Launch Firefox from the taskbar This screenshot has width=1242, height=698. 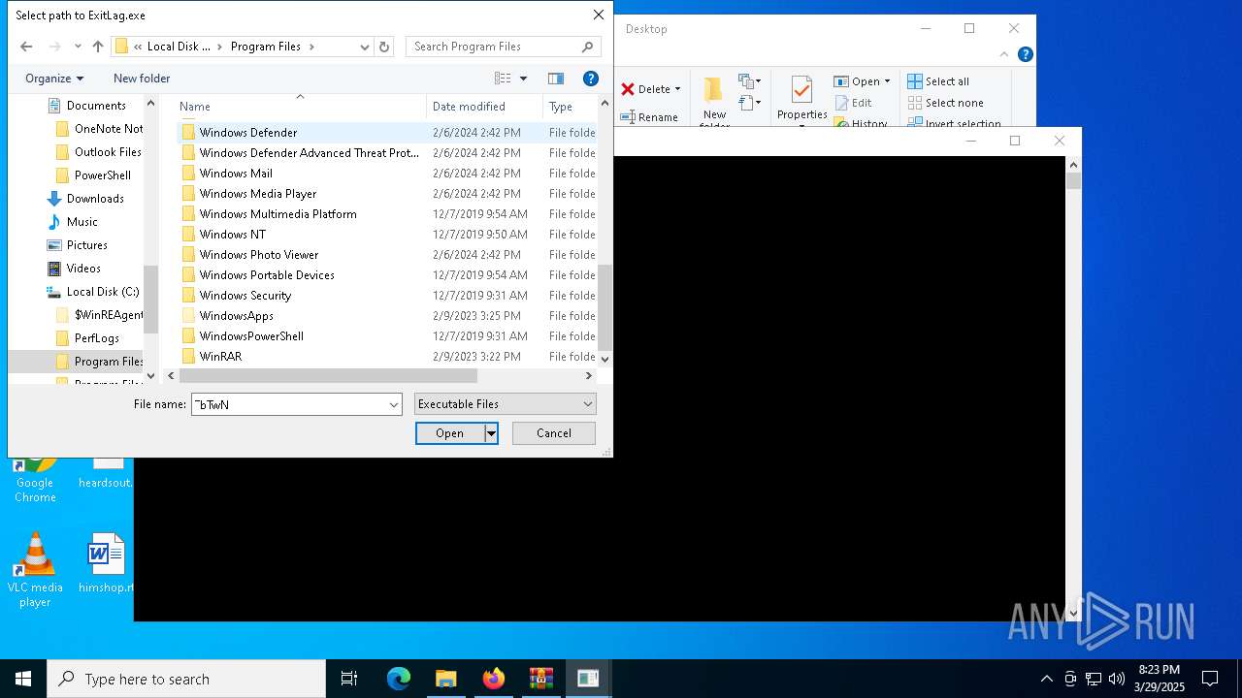point(494,679)
